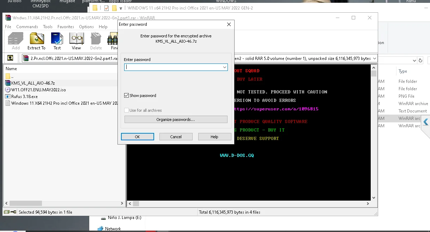Click the comment pane horizontal scroll right arrow
This screenshot has height=232, width=430.
pyautogui.click(x=368, y=203)
